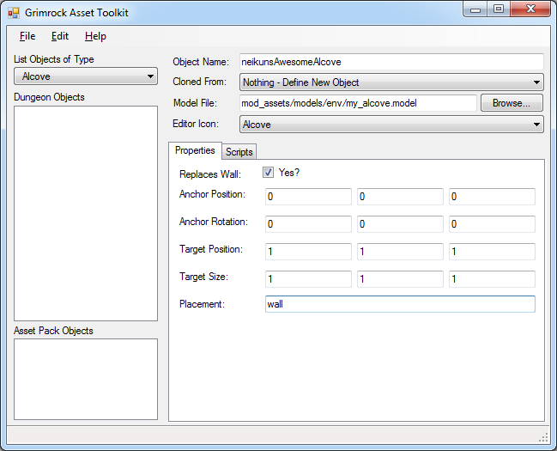
Task: Open the Edit menu
Action: pos(60,36)
